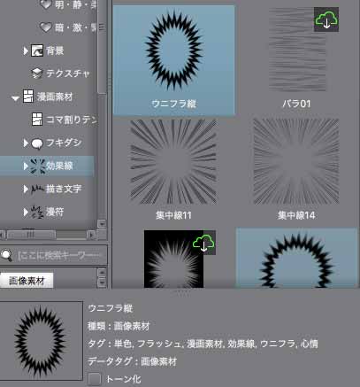Collapse the 漫画素材 folder
Image resolution: width=360 pixels, height=387 pixels.
pyautogui.click(x=15, y=97)
